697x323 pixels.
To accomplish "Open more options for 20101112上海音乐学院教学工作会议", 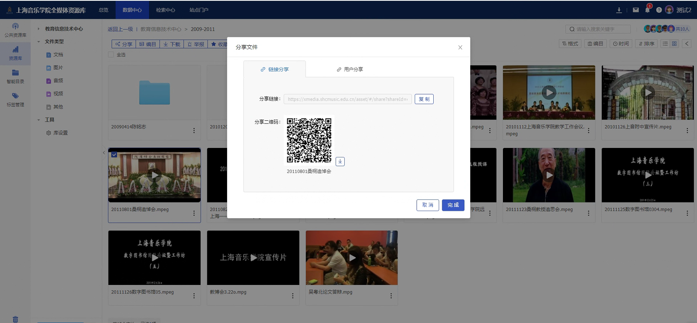I will (x=588, y=131).
